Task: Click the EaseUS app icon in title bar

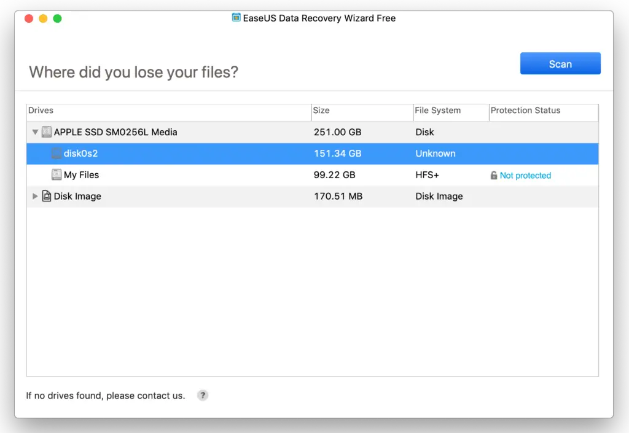Action: click(x=236, y=18)
